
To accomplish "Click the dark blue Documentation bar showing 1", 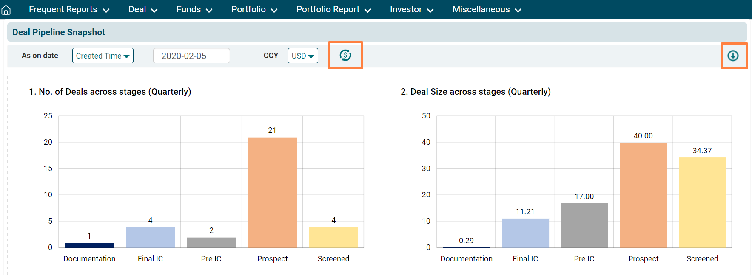I will click(x=89, y=245).
